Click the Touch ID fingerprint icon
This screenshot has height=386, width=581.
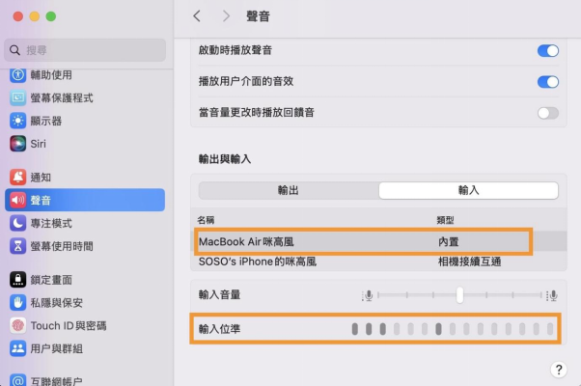click(x=17, y=325)
